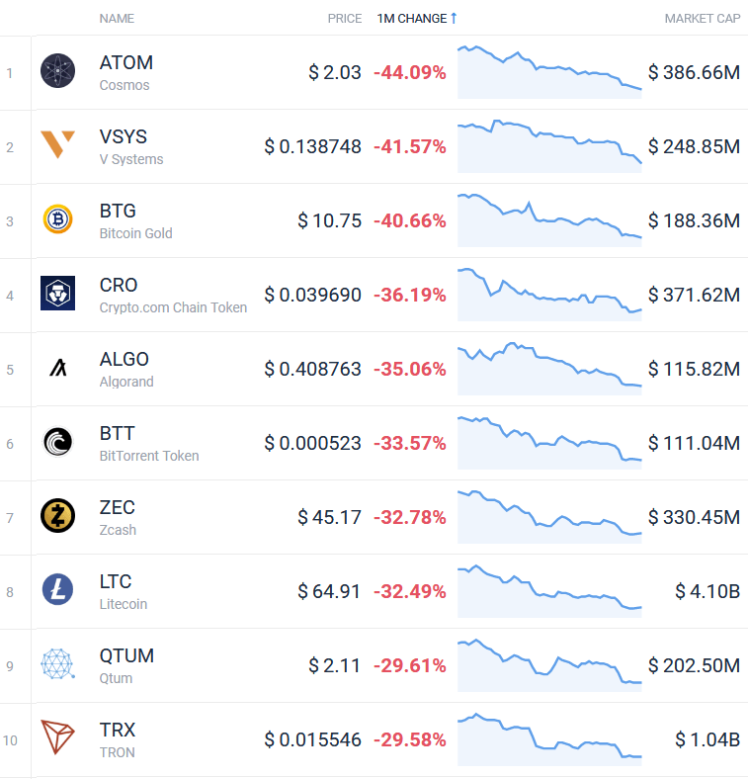Click the Qtum mesh globe icon
Screen dimensions: 748x779
pos(57,663)
